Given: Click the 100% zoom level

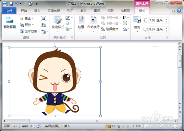Looking at the screenshot, I should (x=137, y=126).
